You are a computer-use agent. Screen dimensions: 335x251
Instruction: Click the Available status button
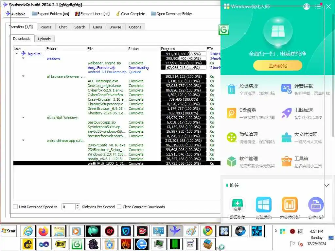[x=16, y=14]
